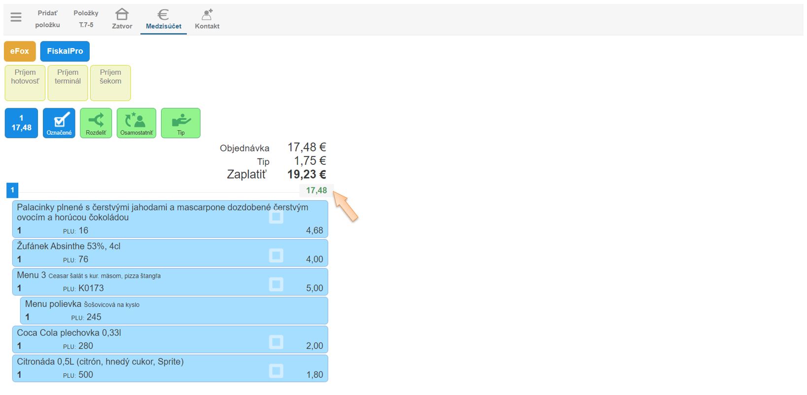The image size is (807, 395).
Task: Choose Príjem hotovosť payment
Action: 25,83
